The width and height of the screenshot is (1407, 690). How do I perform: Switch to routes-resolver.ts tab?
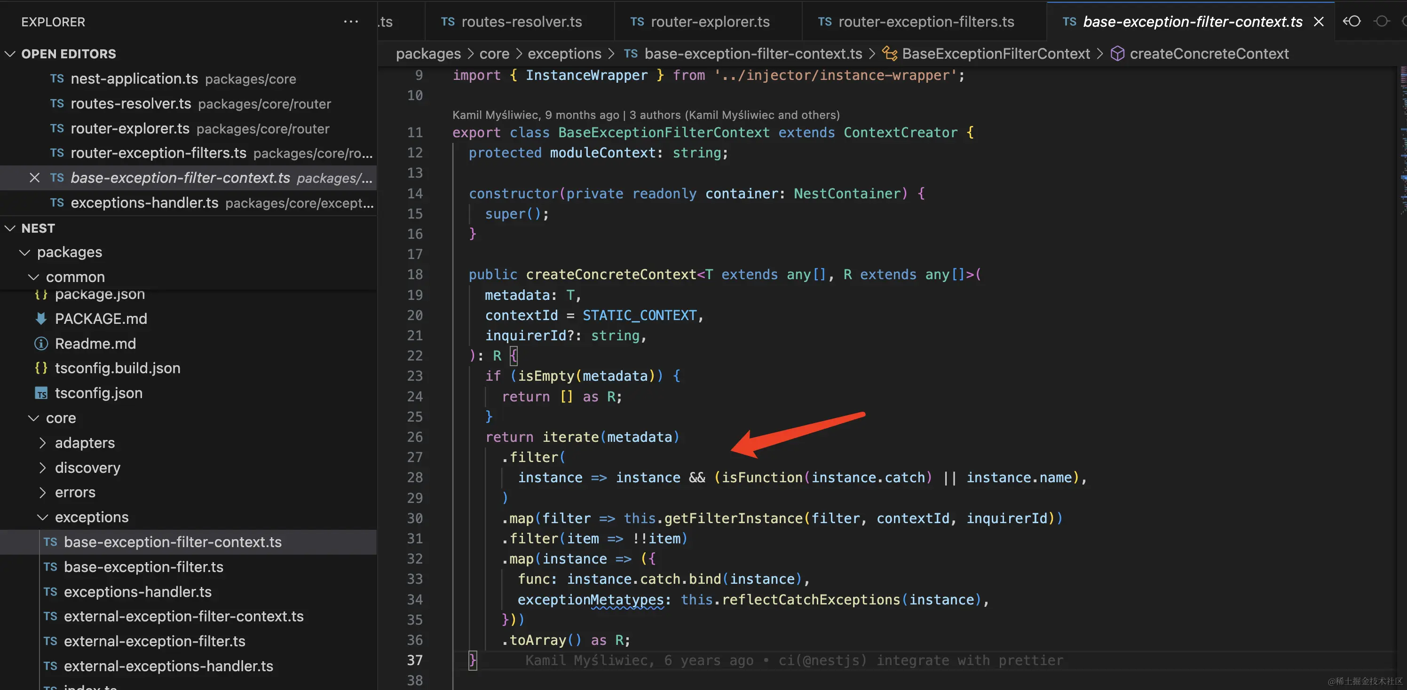point(520,22)
